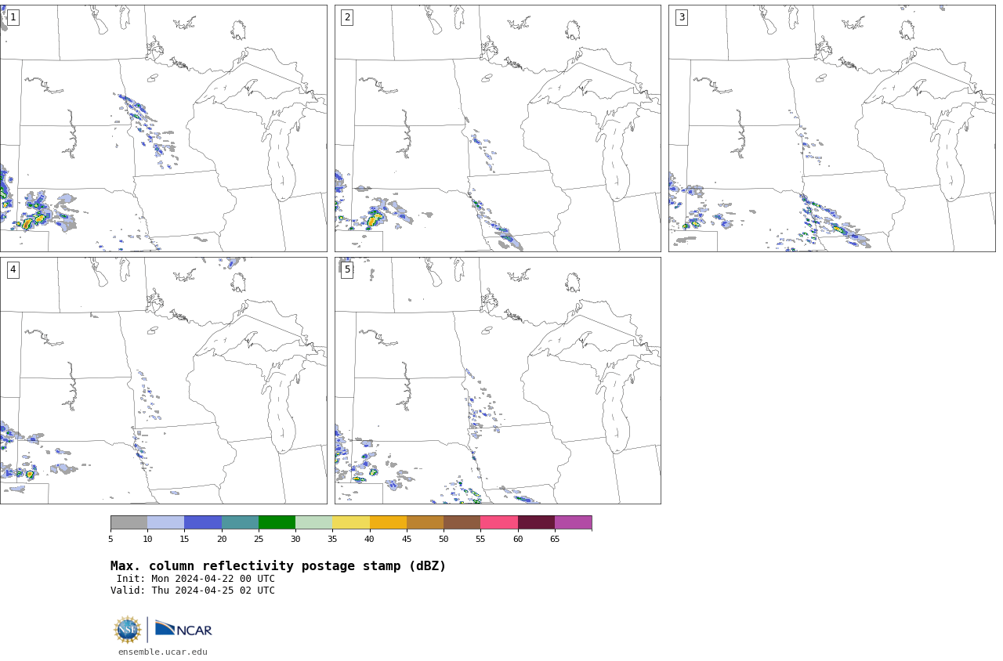Click the panel number 2 label
The image size is (1003, 661).
coord(347,17)
